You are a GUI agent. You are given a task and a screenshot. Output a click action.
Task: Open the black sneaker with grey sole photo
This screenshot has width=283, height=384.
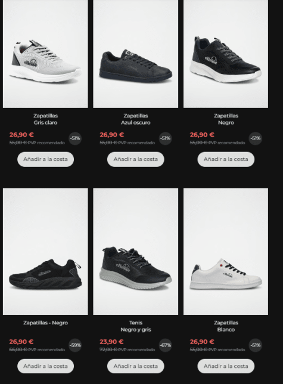135,251
